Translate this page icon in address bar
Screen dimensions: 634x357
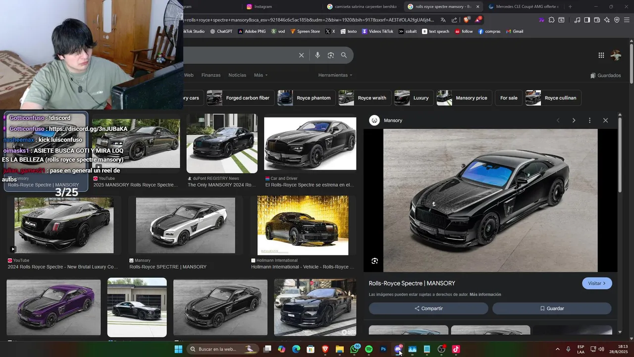[443, 20]
